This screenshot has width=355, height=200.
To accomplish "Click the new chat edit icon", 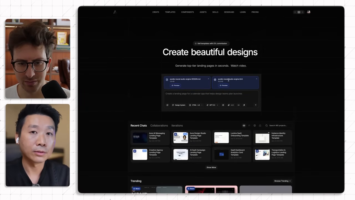I will tap(167, 105).
